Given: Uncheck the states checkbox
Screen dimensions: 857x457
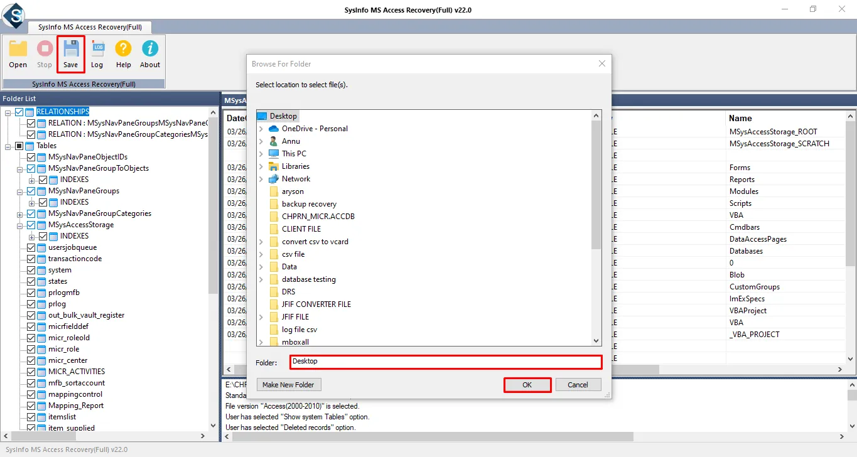Looking at the screenshot, I should pos(31,281).
